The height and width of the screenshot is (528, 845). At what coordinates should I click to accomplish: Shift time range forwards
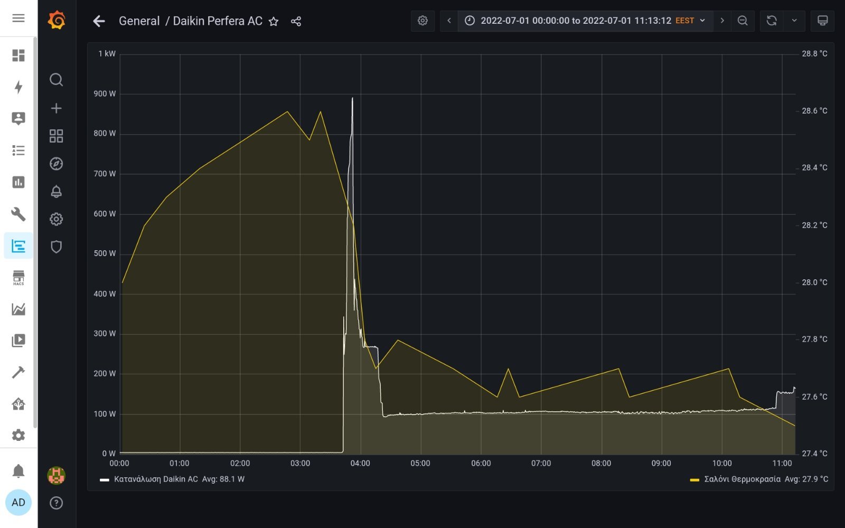(722, 21)
